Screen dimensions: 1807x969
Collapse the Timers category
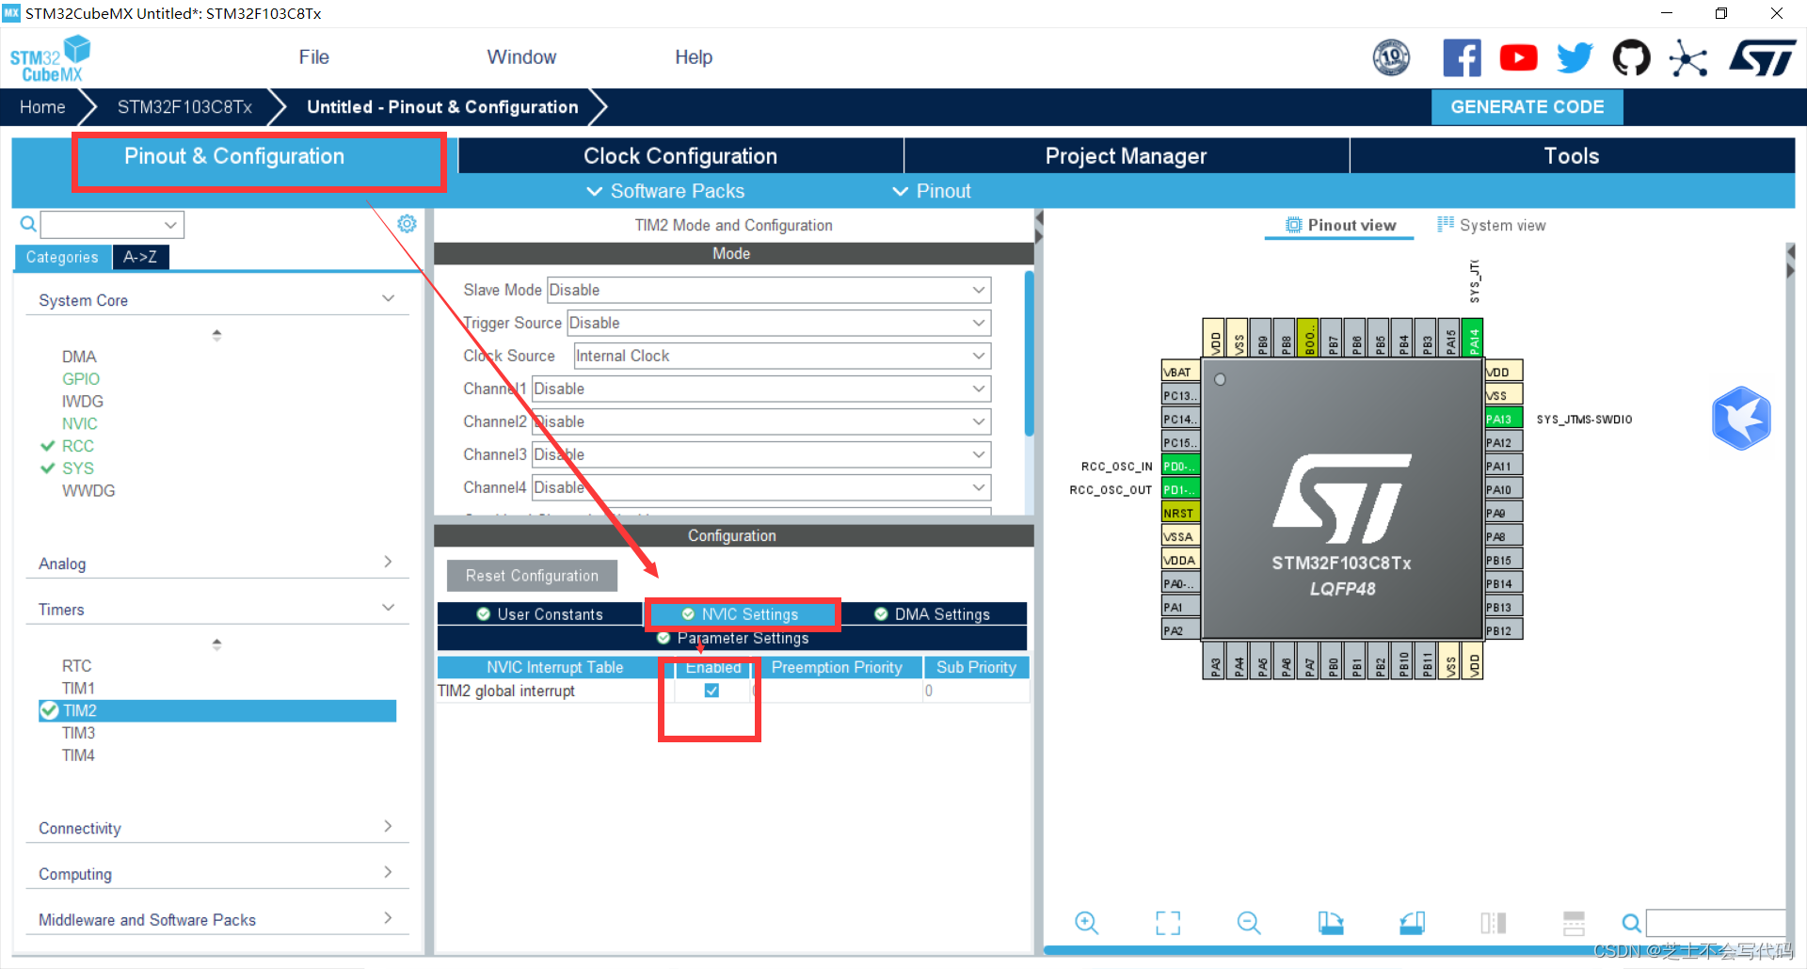[216, 610]
